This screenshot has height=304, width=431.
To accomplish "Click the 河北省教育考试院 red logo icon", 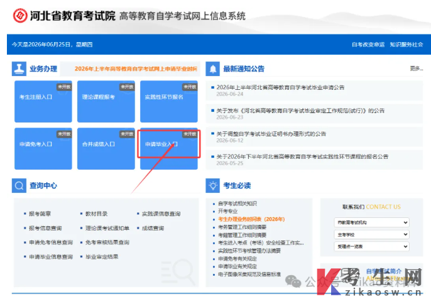I will (x=20, y=16).
